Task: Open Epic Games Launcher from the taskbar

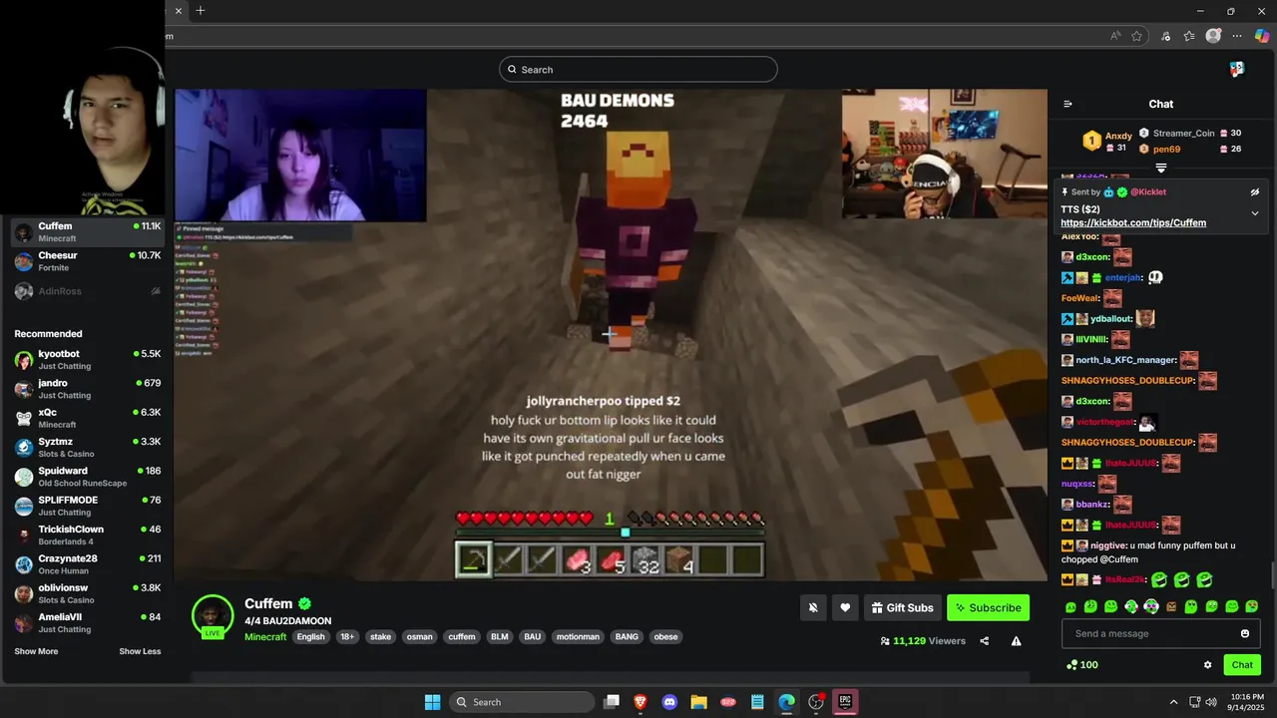Action: point(845,702)
